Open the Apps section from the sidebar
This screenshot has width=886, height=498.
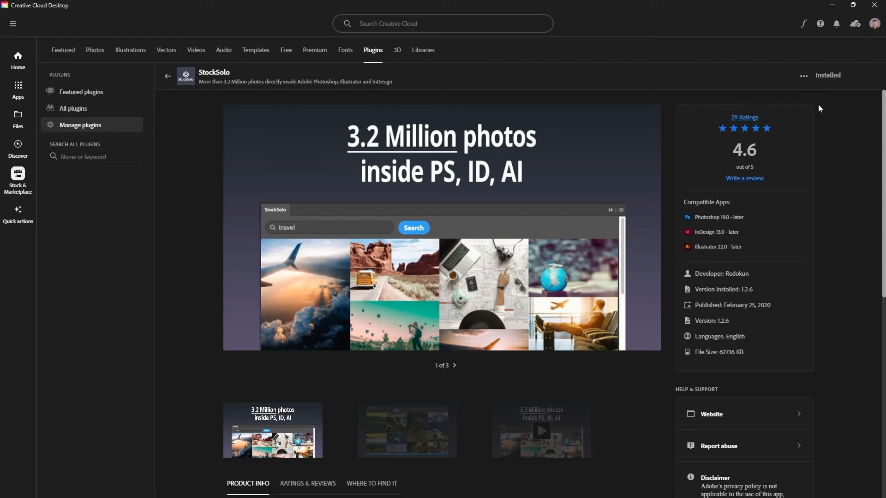[18, 90]
